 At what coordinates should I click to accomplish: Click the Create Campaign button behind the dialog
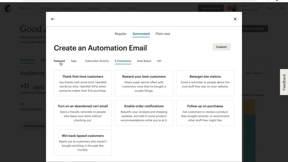point(255,29)
